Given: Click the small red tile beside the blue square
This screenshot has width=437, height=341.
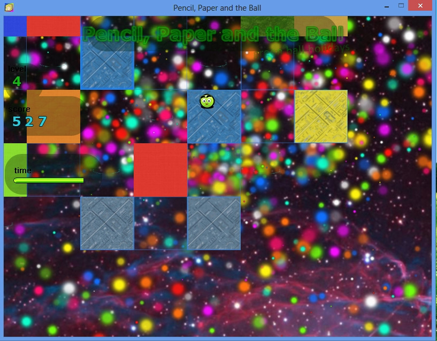Looking at the screenshot, I should point(53,26).
